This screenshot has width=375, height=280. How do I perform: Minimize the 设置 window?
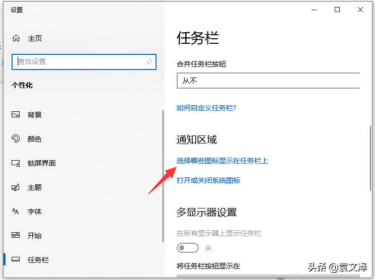pos(314,10)
